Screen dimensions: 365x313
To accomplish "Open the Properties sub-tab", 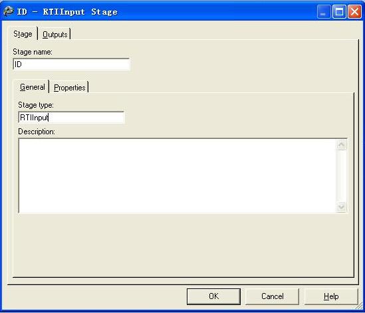I will pos(70,88).
